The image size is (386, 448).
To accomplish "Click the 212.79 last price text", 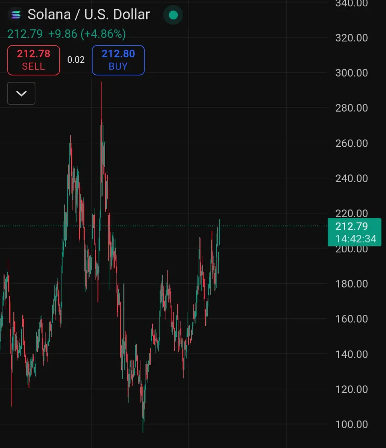I will pos(25,34).
